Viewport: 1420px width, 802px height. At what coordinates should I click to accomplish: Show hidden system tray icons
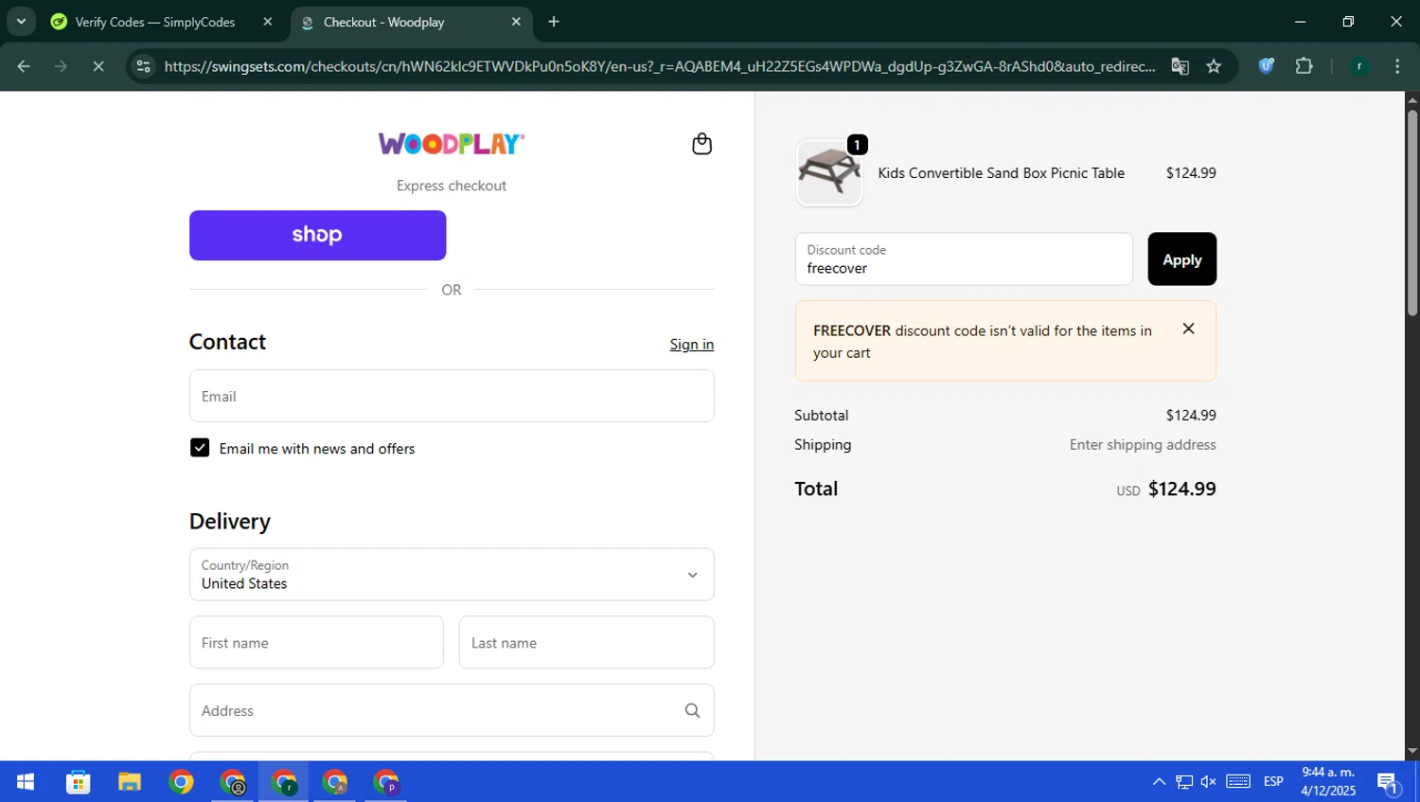point(1159,782)
